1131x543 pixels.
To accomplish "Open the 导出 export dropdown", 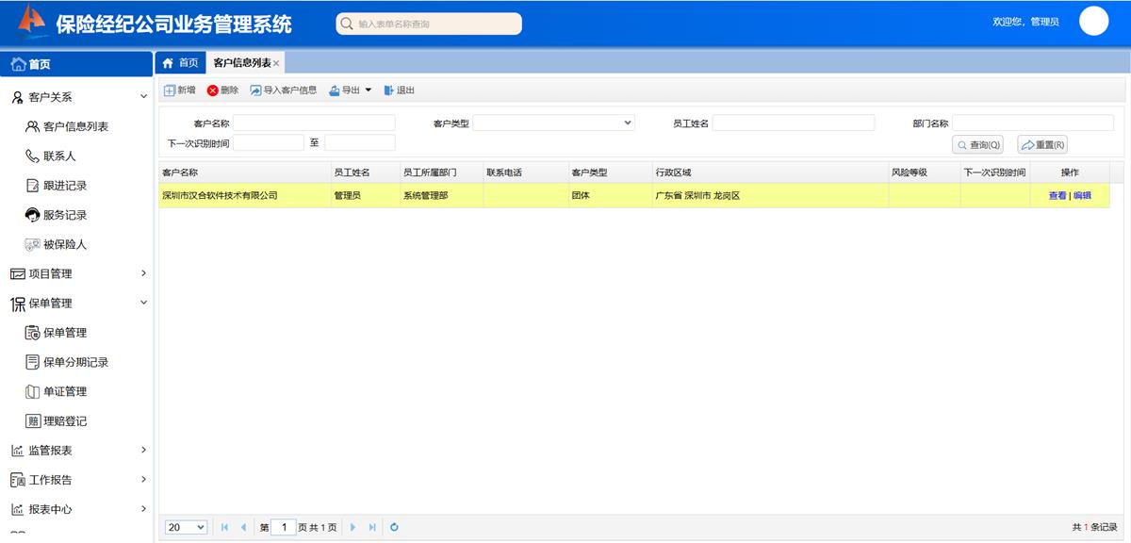I will [351, 90].
